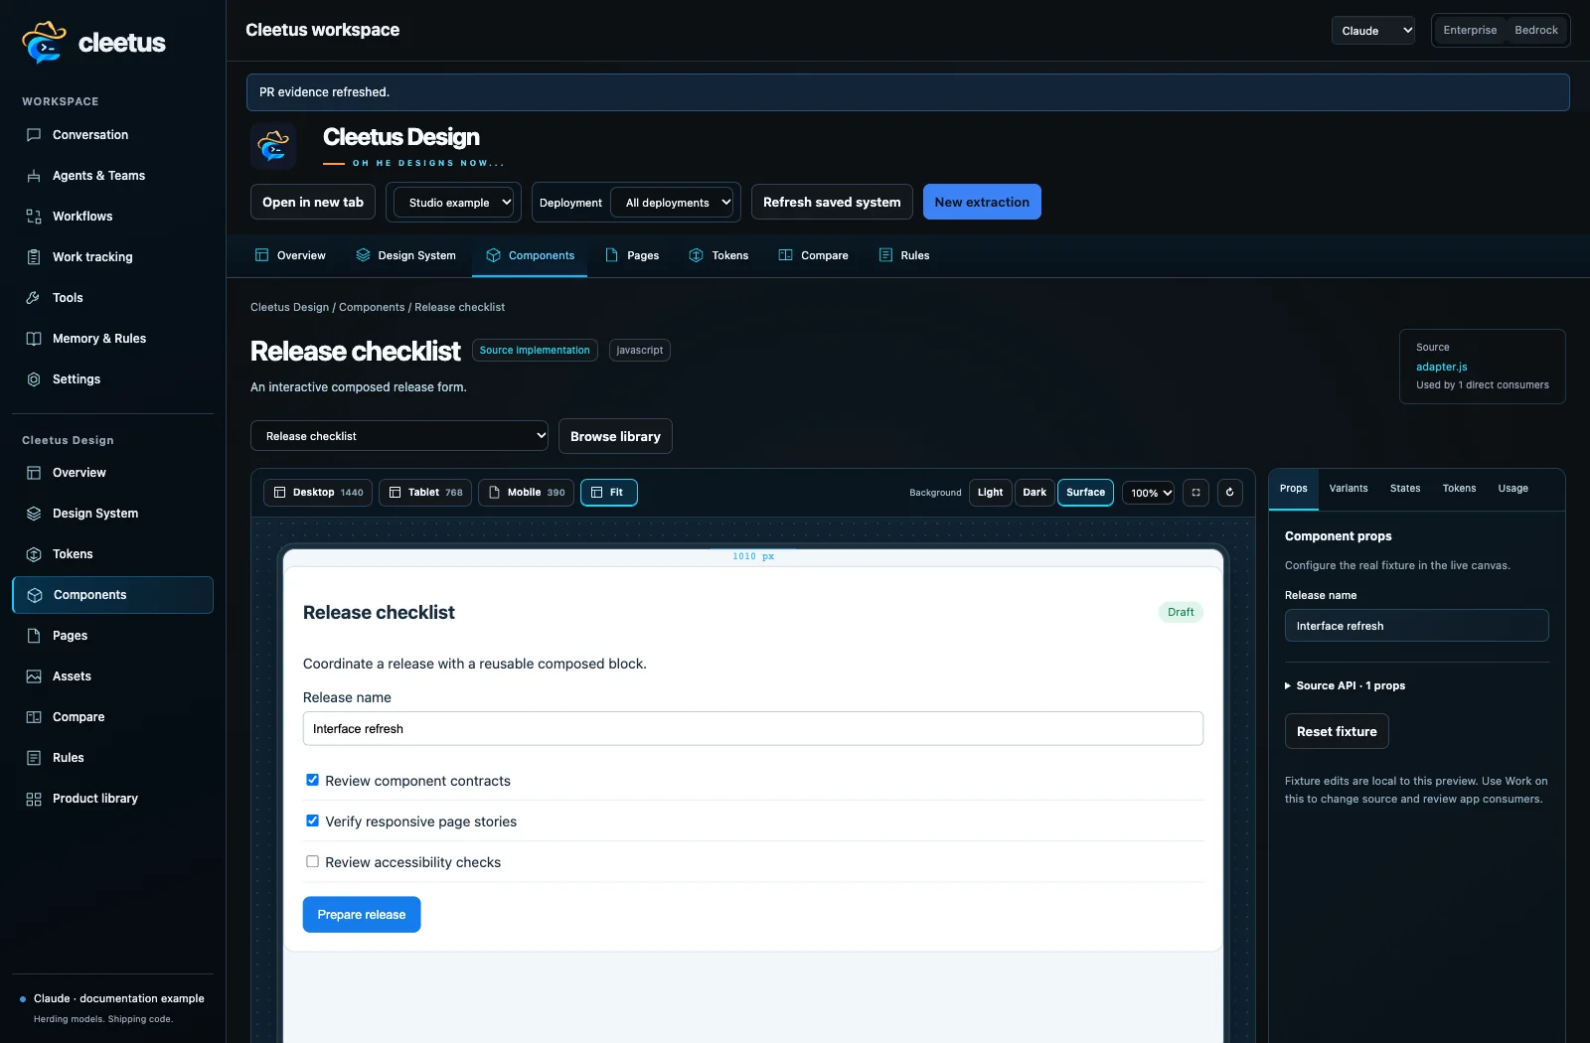
Task: Open the All deployments dropdown
Action: (x=672, y=203)
